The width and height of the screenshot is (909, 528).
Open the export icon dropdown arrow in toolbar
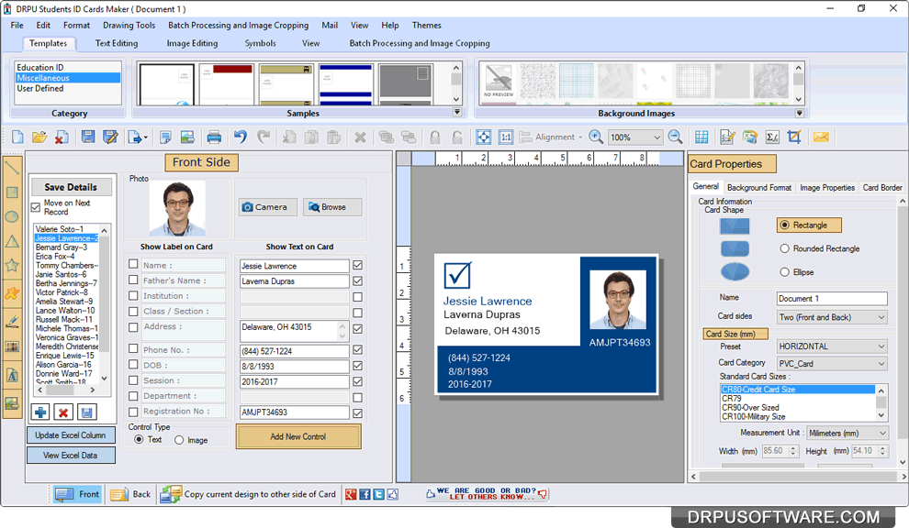tap(145, 137)
